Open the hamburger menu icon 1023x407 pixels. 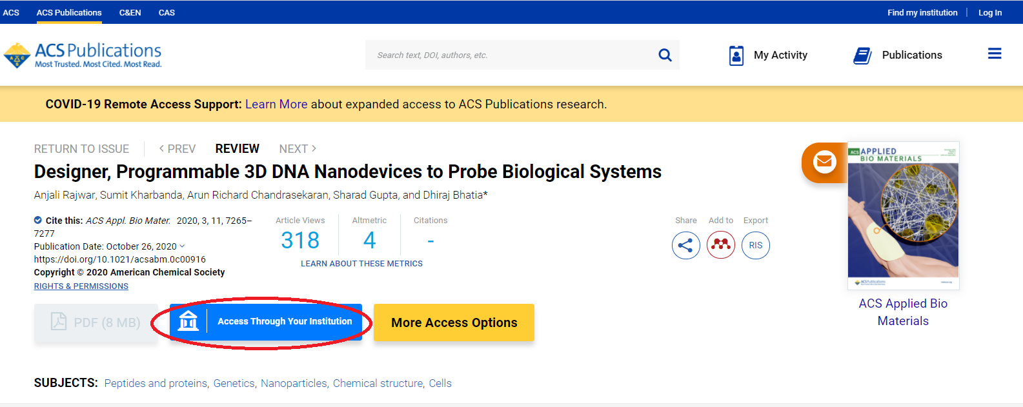995,54
